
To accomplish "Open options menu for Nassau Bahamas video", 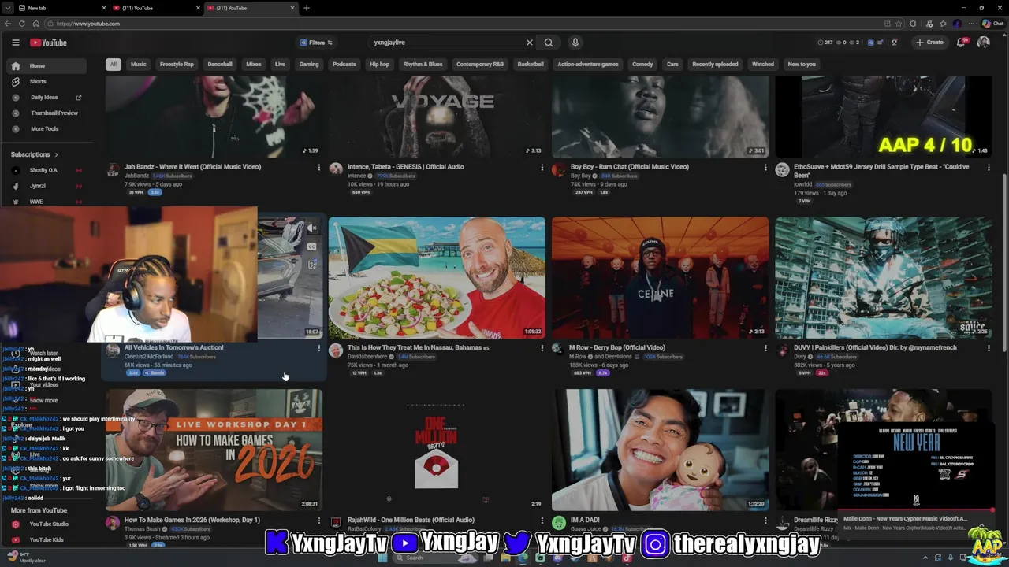I will click(x=542, y=347).
